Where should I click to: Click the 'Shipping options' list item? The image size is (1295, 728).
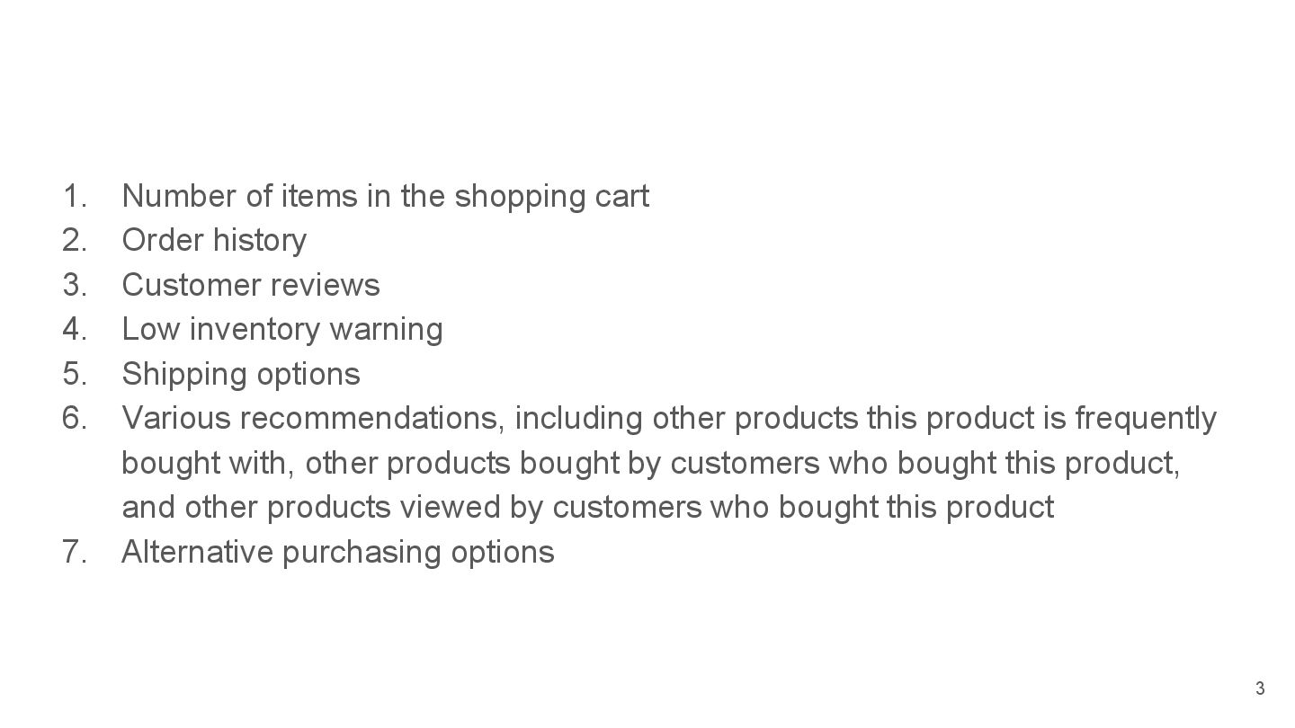(x=241, y=374)
